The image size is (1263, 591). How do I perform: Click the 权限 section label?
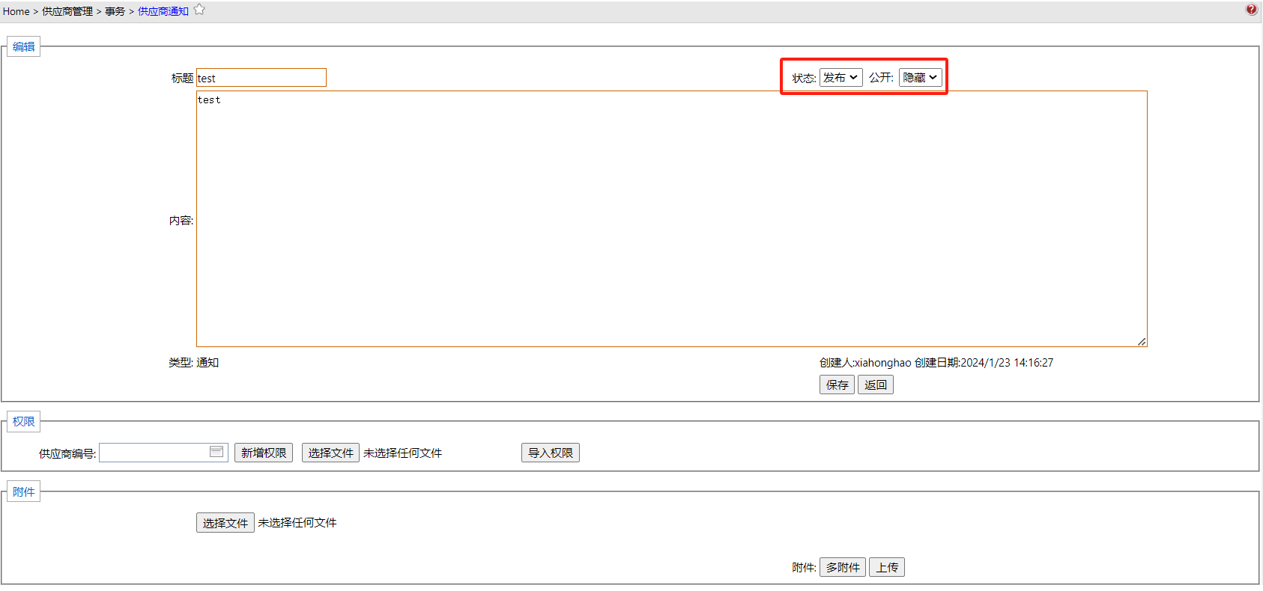24,421
